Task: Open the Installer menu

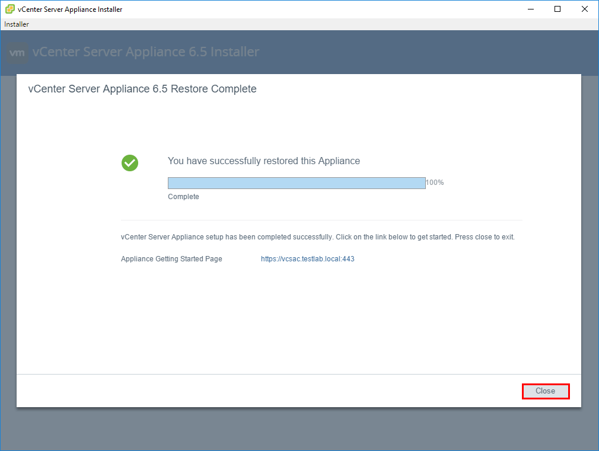Action: click(x=17, y=24)
